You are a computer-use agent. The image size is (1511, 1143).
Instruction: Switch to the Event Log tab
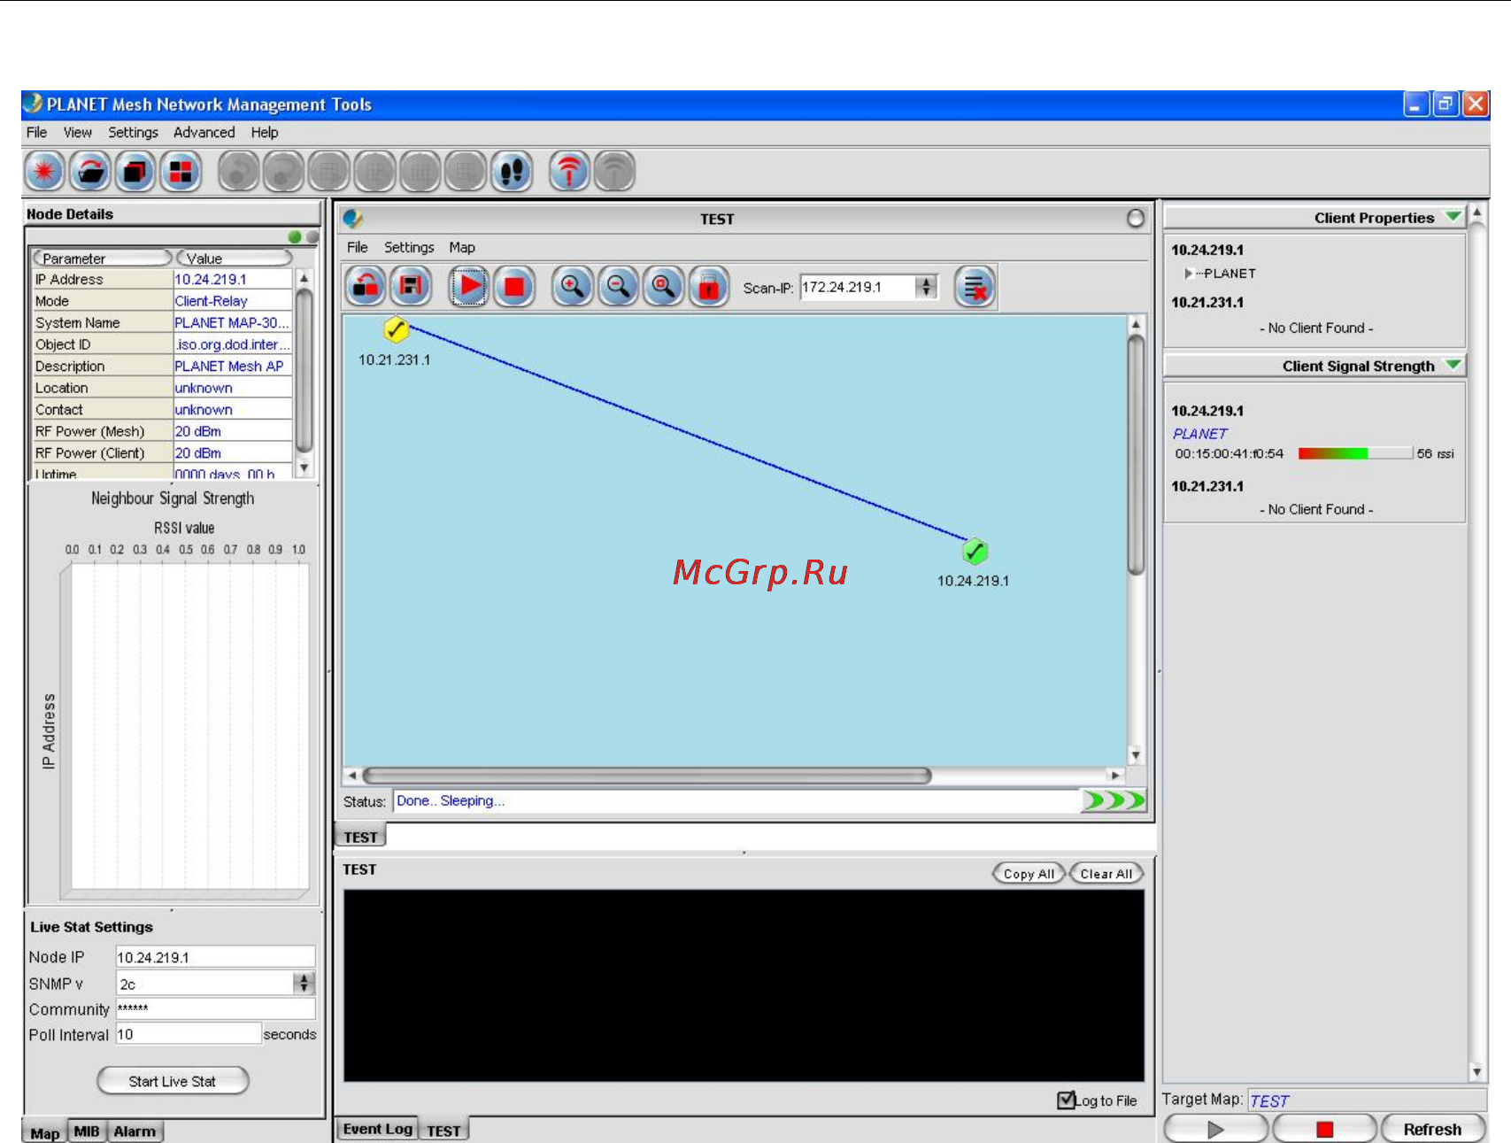tap(378, 1129)
